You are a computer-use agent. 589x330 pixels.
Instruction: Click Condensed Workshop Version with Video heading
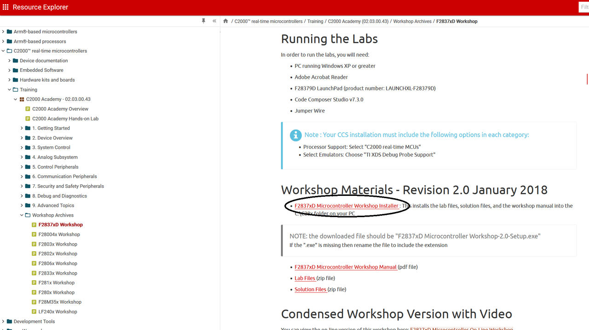tap(396, 314)
